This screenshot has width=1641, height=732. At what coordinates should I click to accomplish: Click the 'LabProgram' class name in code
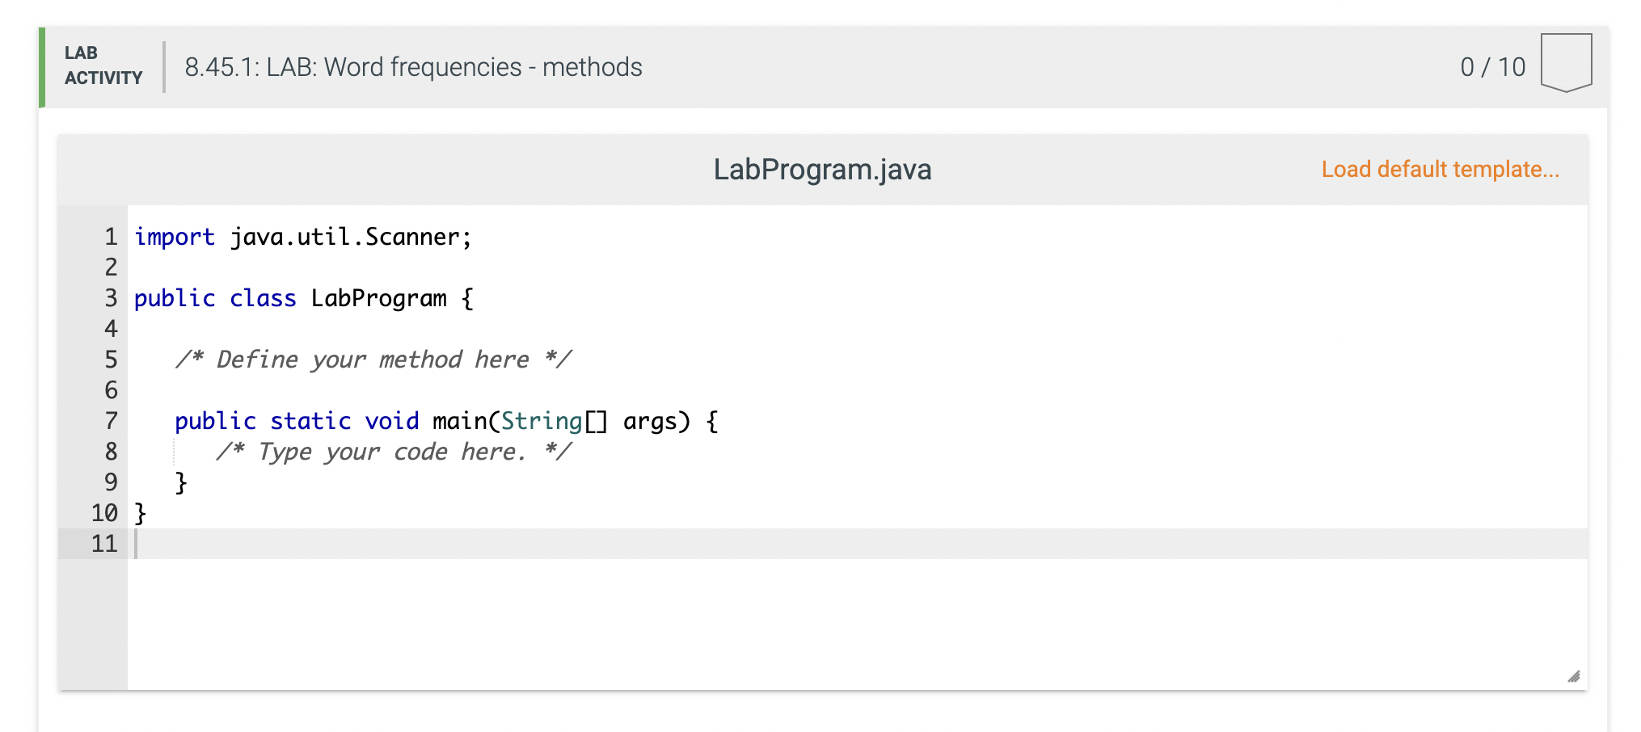(x=378, y=298)
